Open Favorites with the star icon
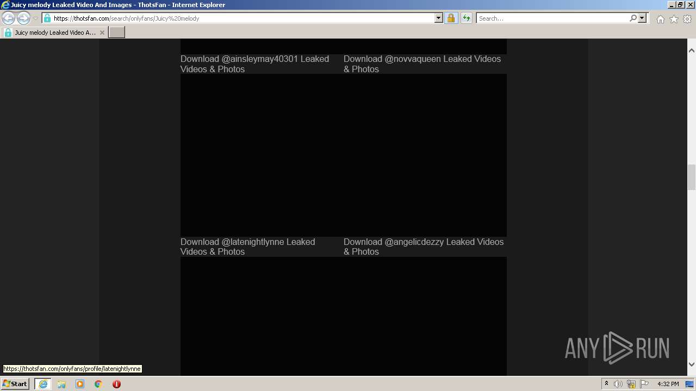The image size is (696, 391). tap(674, 19)
